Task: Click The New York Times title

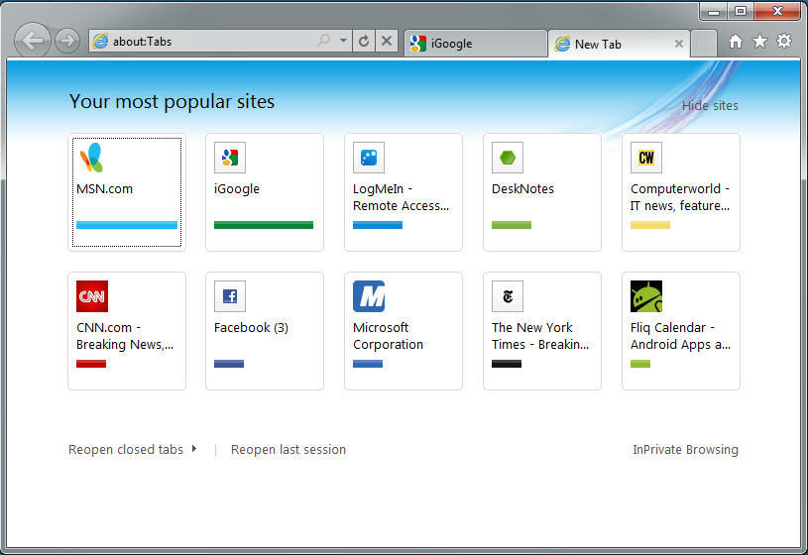Action: (540, 336)
